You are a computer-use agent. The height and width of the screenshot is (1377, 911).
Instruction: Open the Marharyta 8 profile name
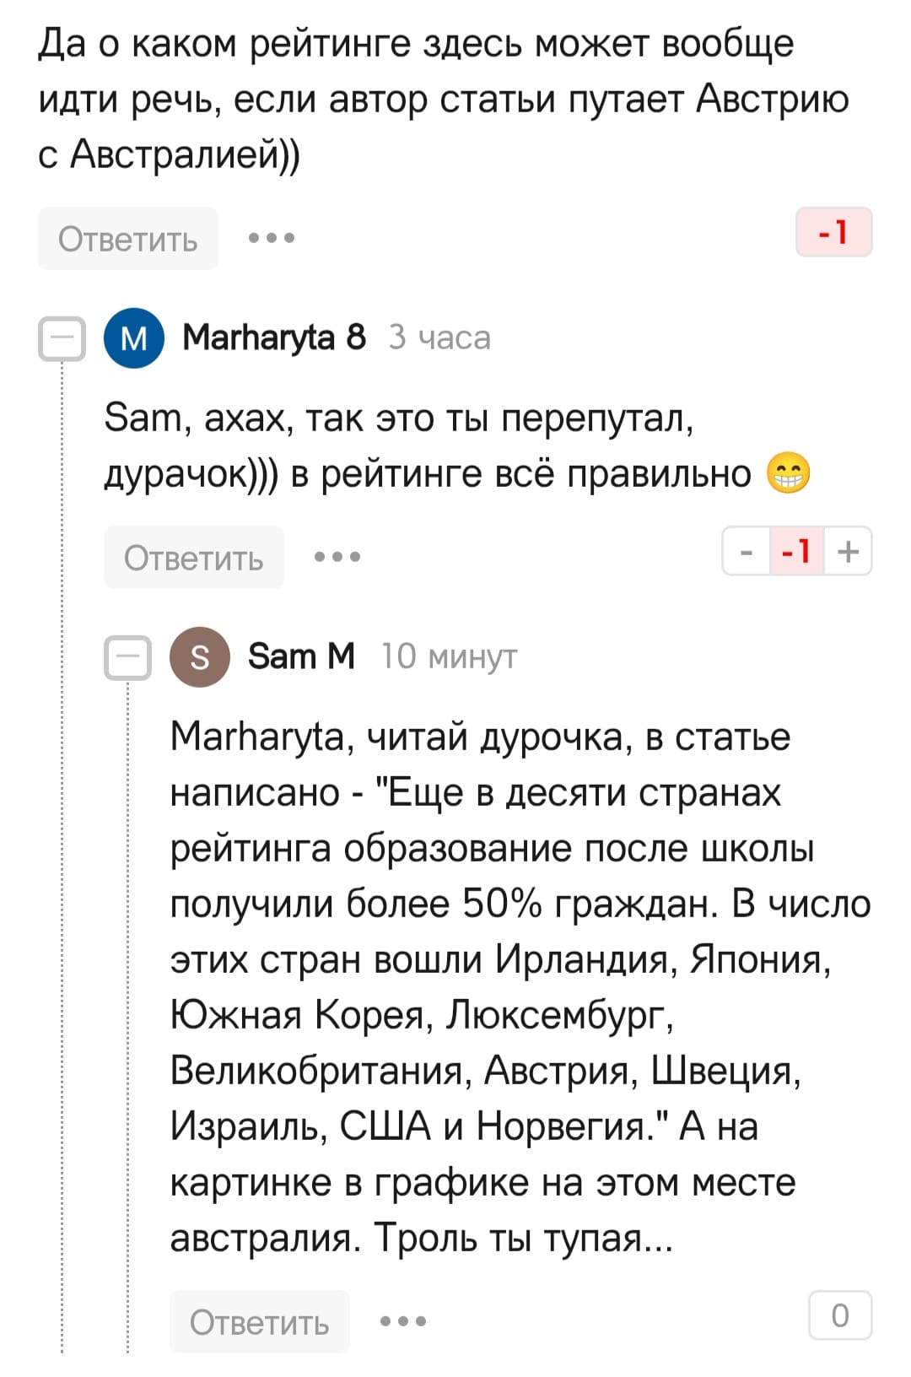point(274,337)
